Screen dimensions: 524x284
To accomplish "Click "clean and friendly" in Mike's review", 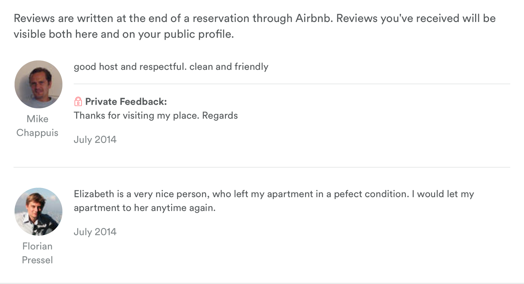I will pyautogui.click(x=229, y=67).
